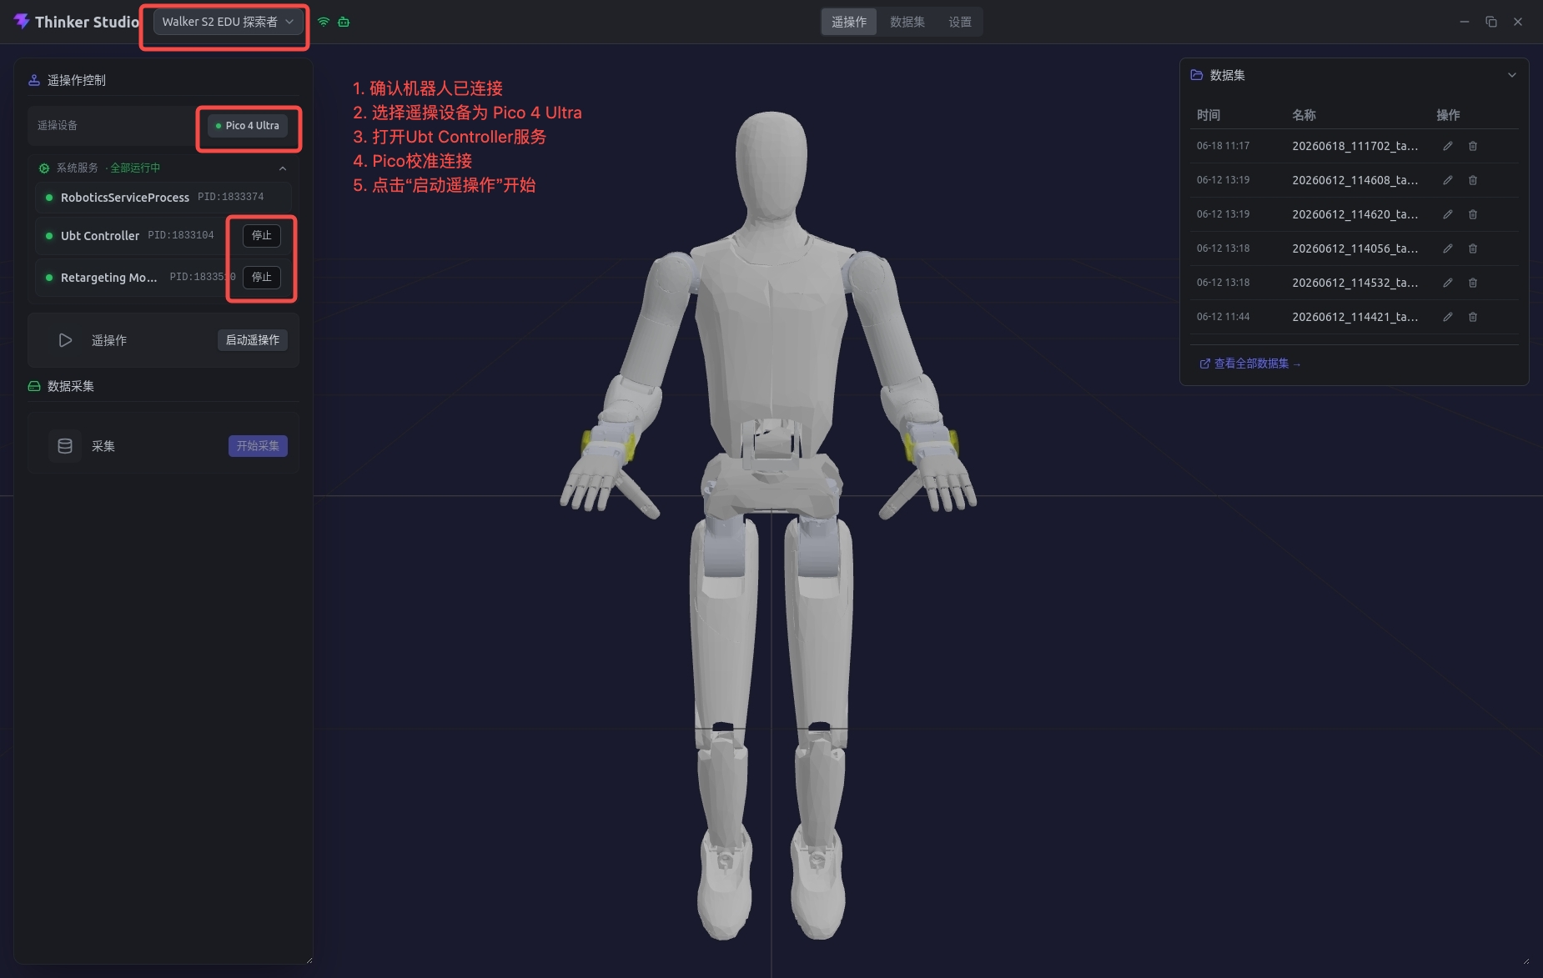The height and width of the screenshot is (978, 1543).
Task: Open the 设置 tab
Action: (960, 23)
